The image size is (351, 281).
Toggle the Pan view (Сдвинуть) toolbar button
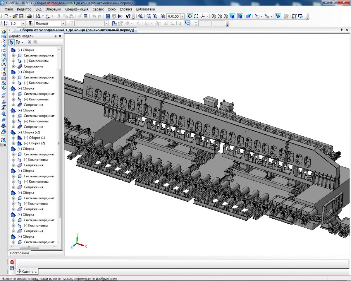point(190,16)
